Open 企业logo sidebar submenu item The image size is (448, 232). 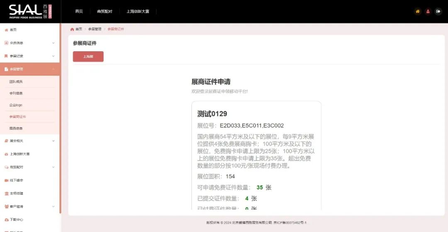click(x=16, y=105)
